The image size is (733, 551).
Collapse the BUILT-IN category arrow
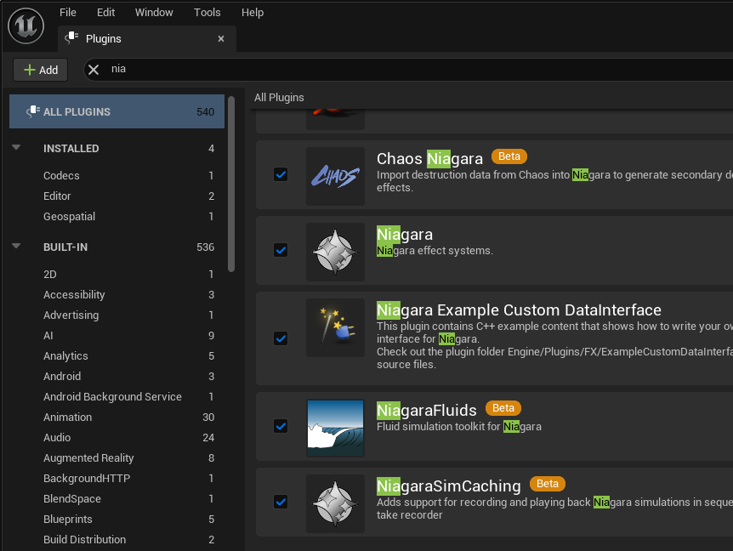(16, 247)
